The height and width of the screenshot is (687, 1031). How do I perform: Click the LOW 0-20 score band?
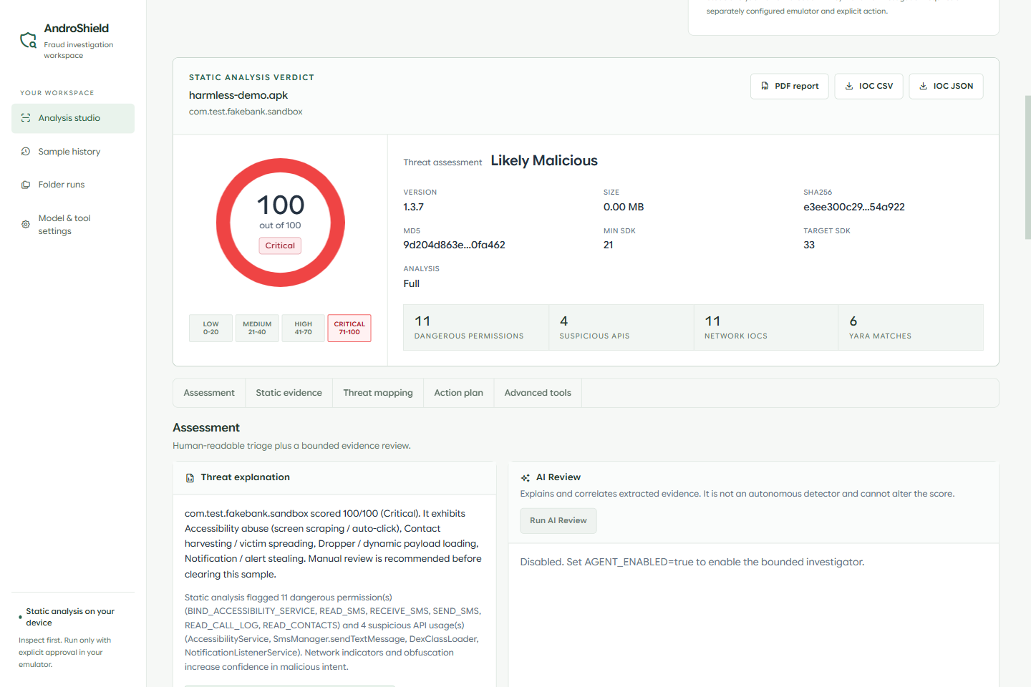pyautogui.click(x=211, y=328)
